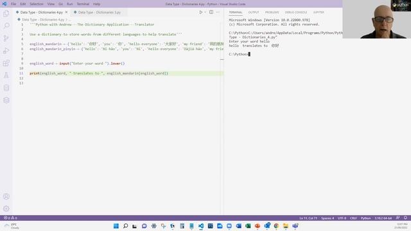Open the Selection menu
Screen dimensions: 411x231
click(x=37, y=4)
